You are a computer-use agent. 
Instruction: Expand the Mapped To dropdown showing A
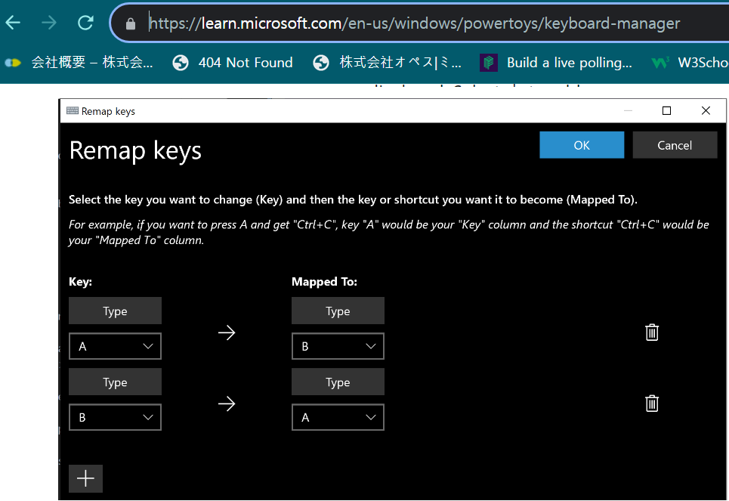pos(338,417)
